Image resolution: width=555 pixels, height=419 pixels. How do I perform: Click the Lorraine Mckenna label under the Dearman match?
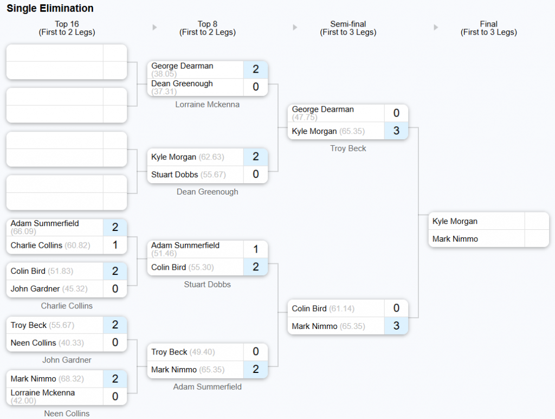207,105
